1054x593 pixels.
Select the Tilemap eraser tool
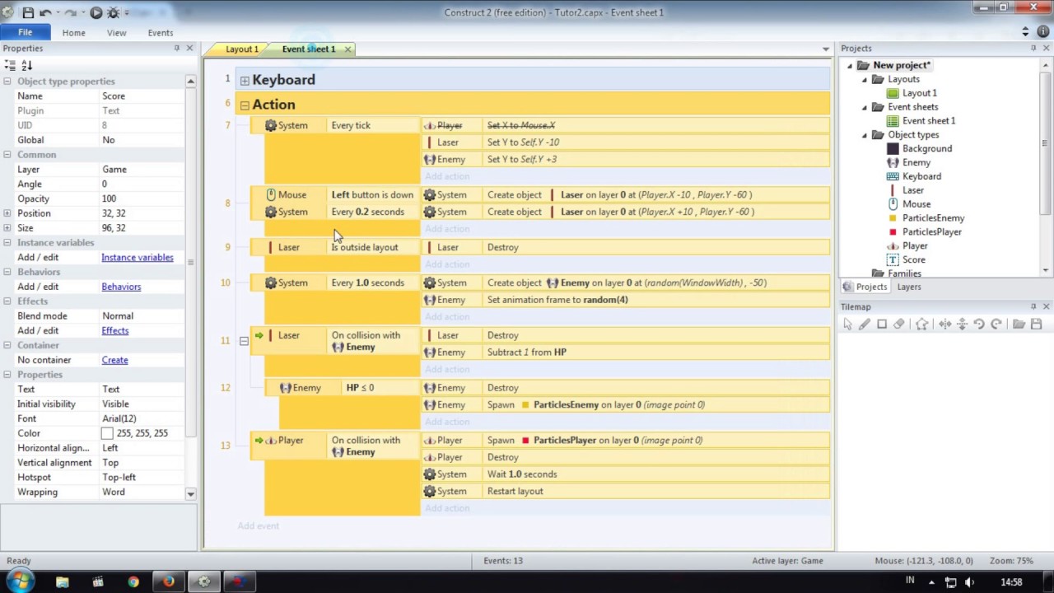pyautogui.click(x=899, y=325)
